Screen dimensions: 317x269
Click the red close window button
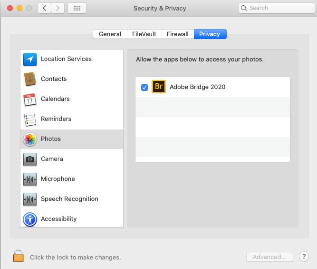tap(10, 8)
